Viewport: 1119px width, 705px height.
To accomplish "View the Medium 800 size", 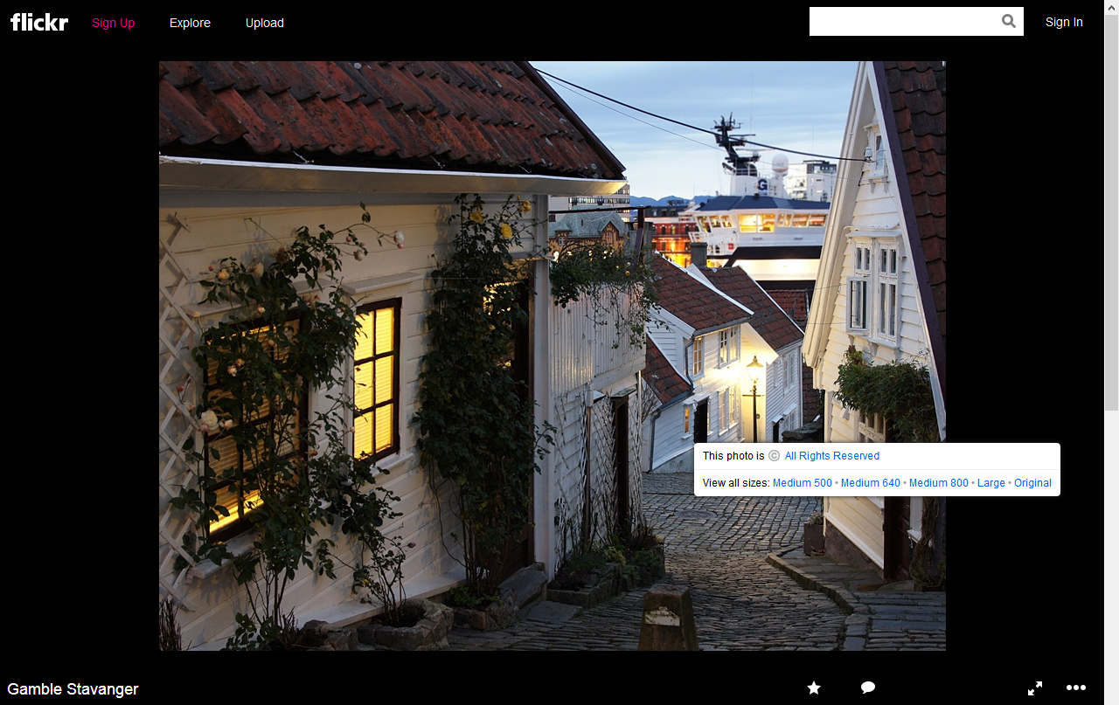I will (938, 483).
